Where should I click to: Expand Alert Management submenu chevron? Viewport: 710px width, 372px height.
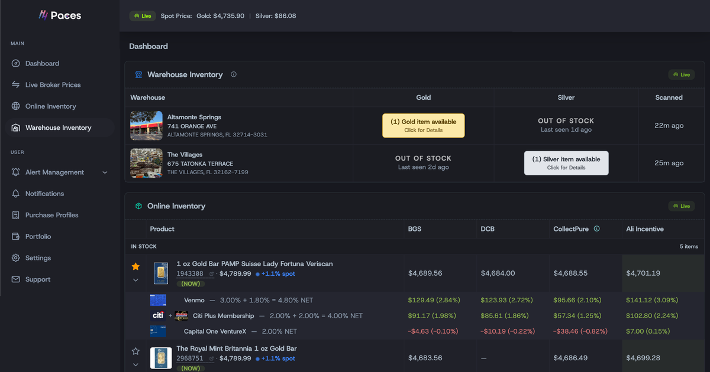coord(105,172)
